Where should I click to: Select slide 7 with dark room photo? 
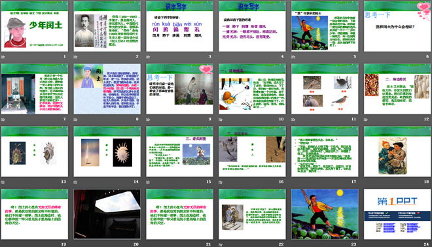pyautogui.click(x=35, y=89)
